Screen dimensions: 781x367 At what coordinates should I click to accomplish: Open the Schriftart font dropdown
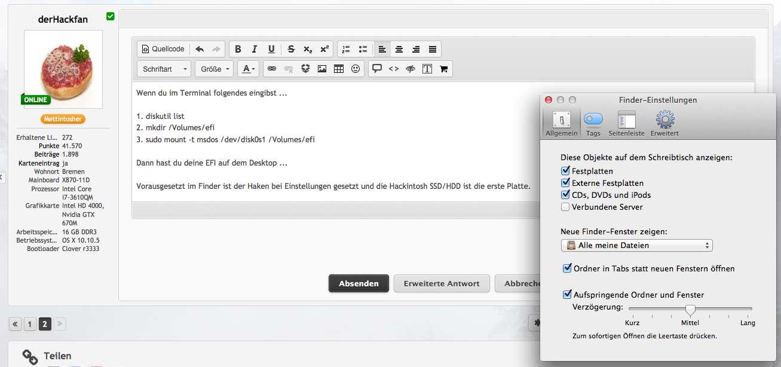click(164, 69)
